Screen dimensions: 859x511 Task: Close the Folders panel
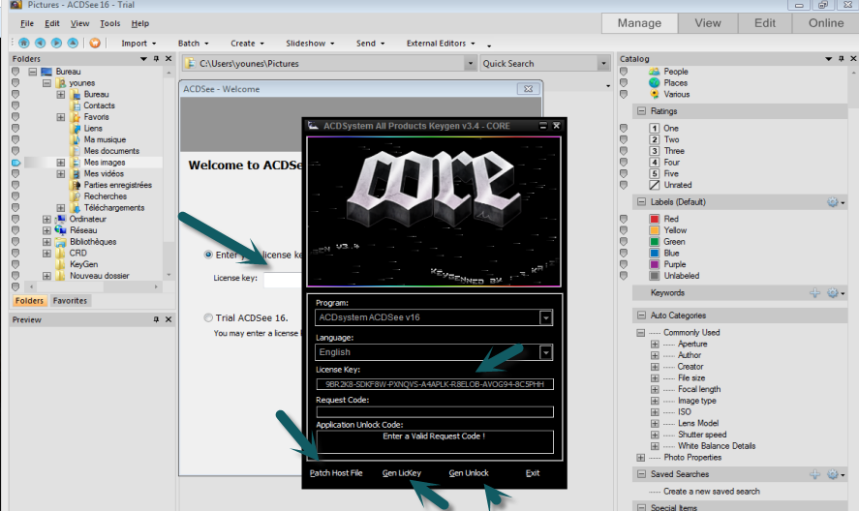[x=169, y=59]
